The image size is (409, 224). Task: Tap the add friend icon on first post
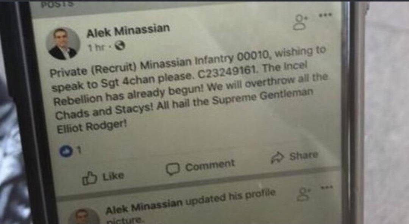(300, 22)
